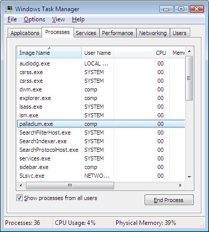The width and height of the screenshot is (209, 232).
Task: Minimize the Task Manager window
Action: pos(166,9)
